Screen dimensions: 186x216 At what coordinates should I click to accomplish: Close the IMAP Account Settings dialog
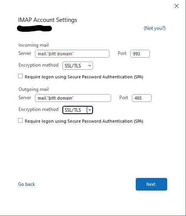[x=177, y=6]
